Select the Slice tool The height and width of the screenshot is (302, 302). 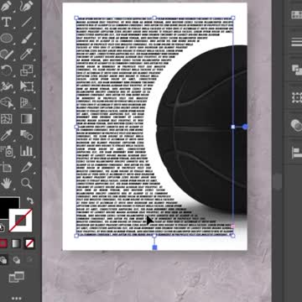tap(27, 167)
